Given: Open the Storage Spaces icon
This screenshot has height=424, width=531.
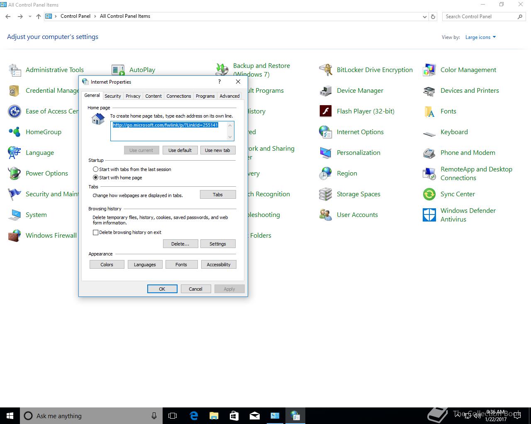Looking at the screenshot, I should point(326,194).
